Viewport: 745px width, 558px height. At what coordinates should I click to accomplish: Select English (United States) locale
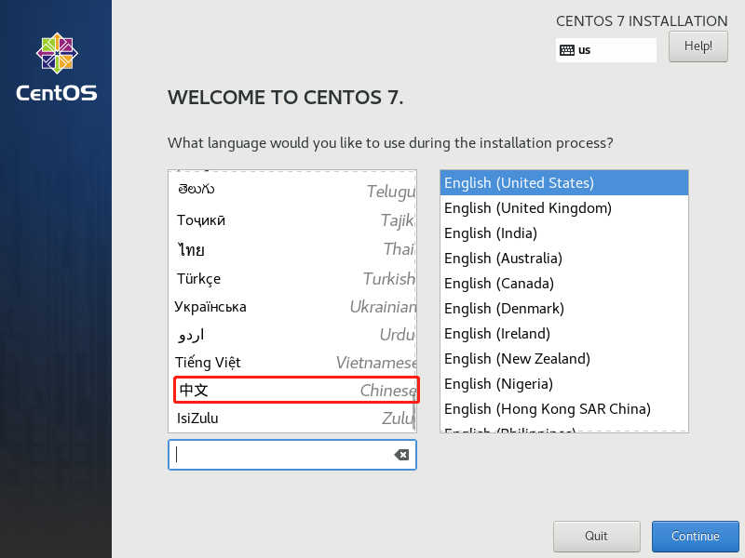click(563, 183)
